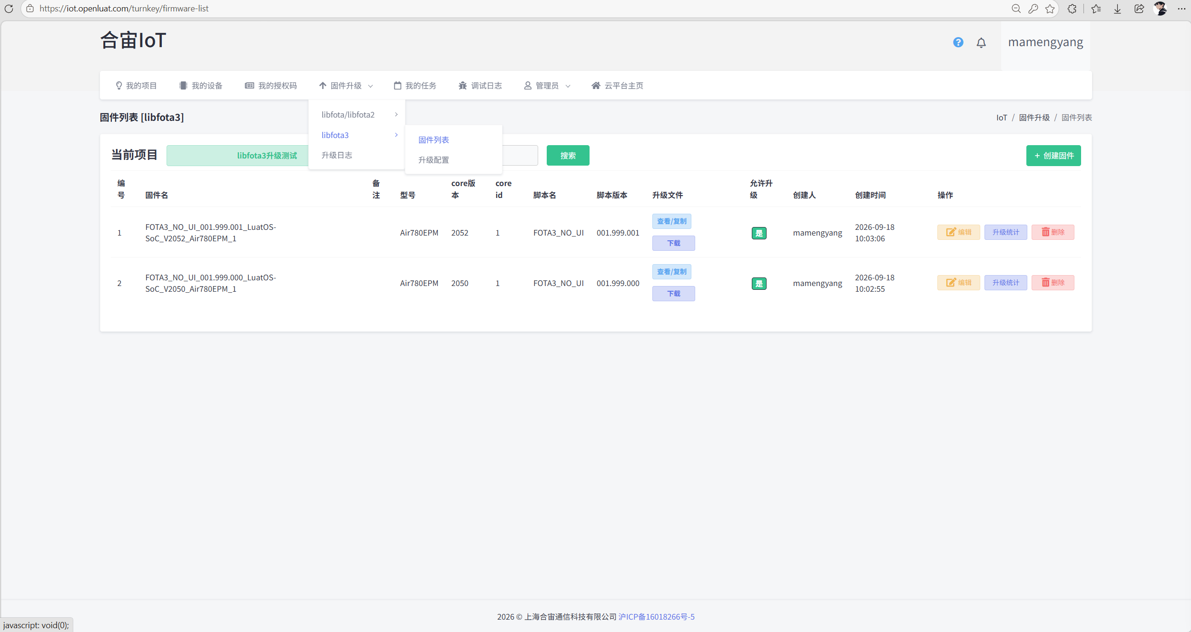Click the password key icon in address bar
Screen dimensions: 1191x632
point(1033,9)
